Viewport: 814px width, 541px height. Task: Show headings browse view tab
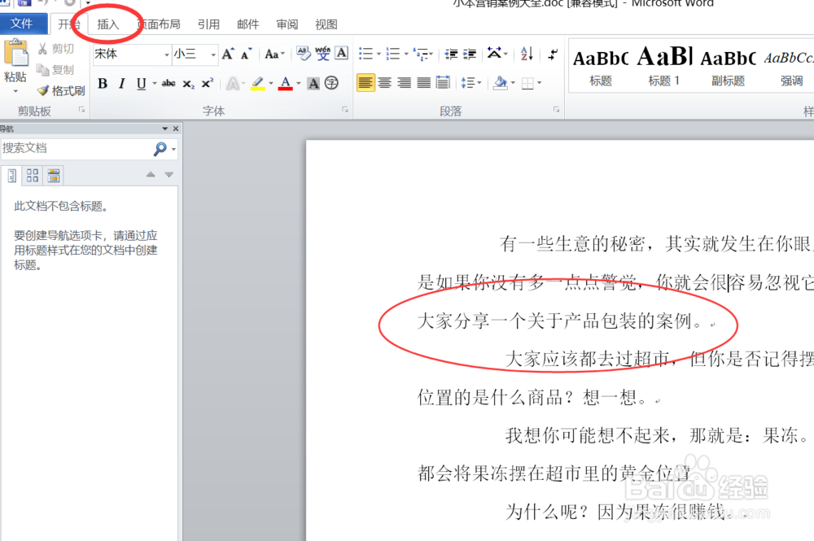[12, 176]
